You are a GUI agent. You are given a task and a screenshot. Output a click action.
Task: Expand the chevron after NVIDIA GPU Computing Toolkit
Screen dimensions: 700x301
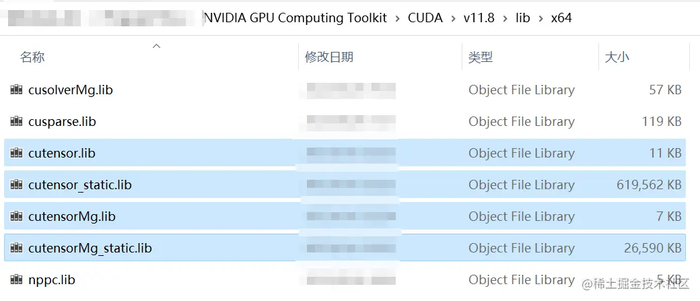coord(398,18)
